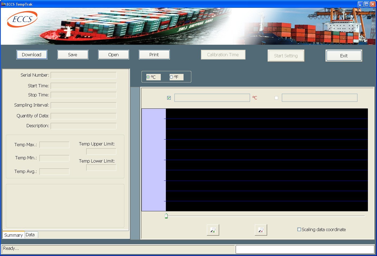The width and height of the screenshot is (377, 256).
Task: Click the first channel value field
Action: pos(212,98)
